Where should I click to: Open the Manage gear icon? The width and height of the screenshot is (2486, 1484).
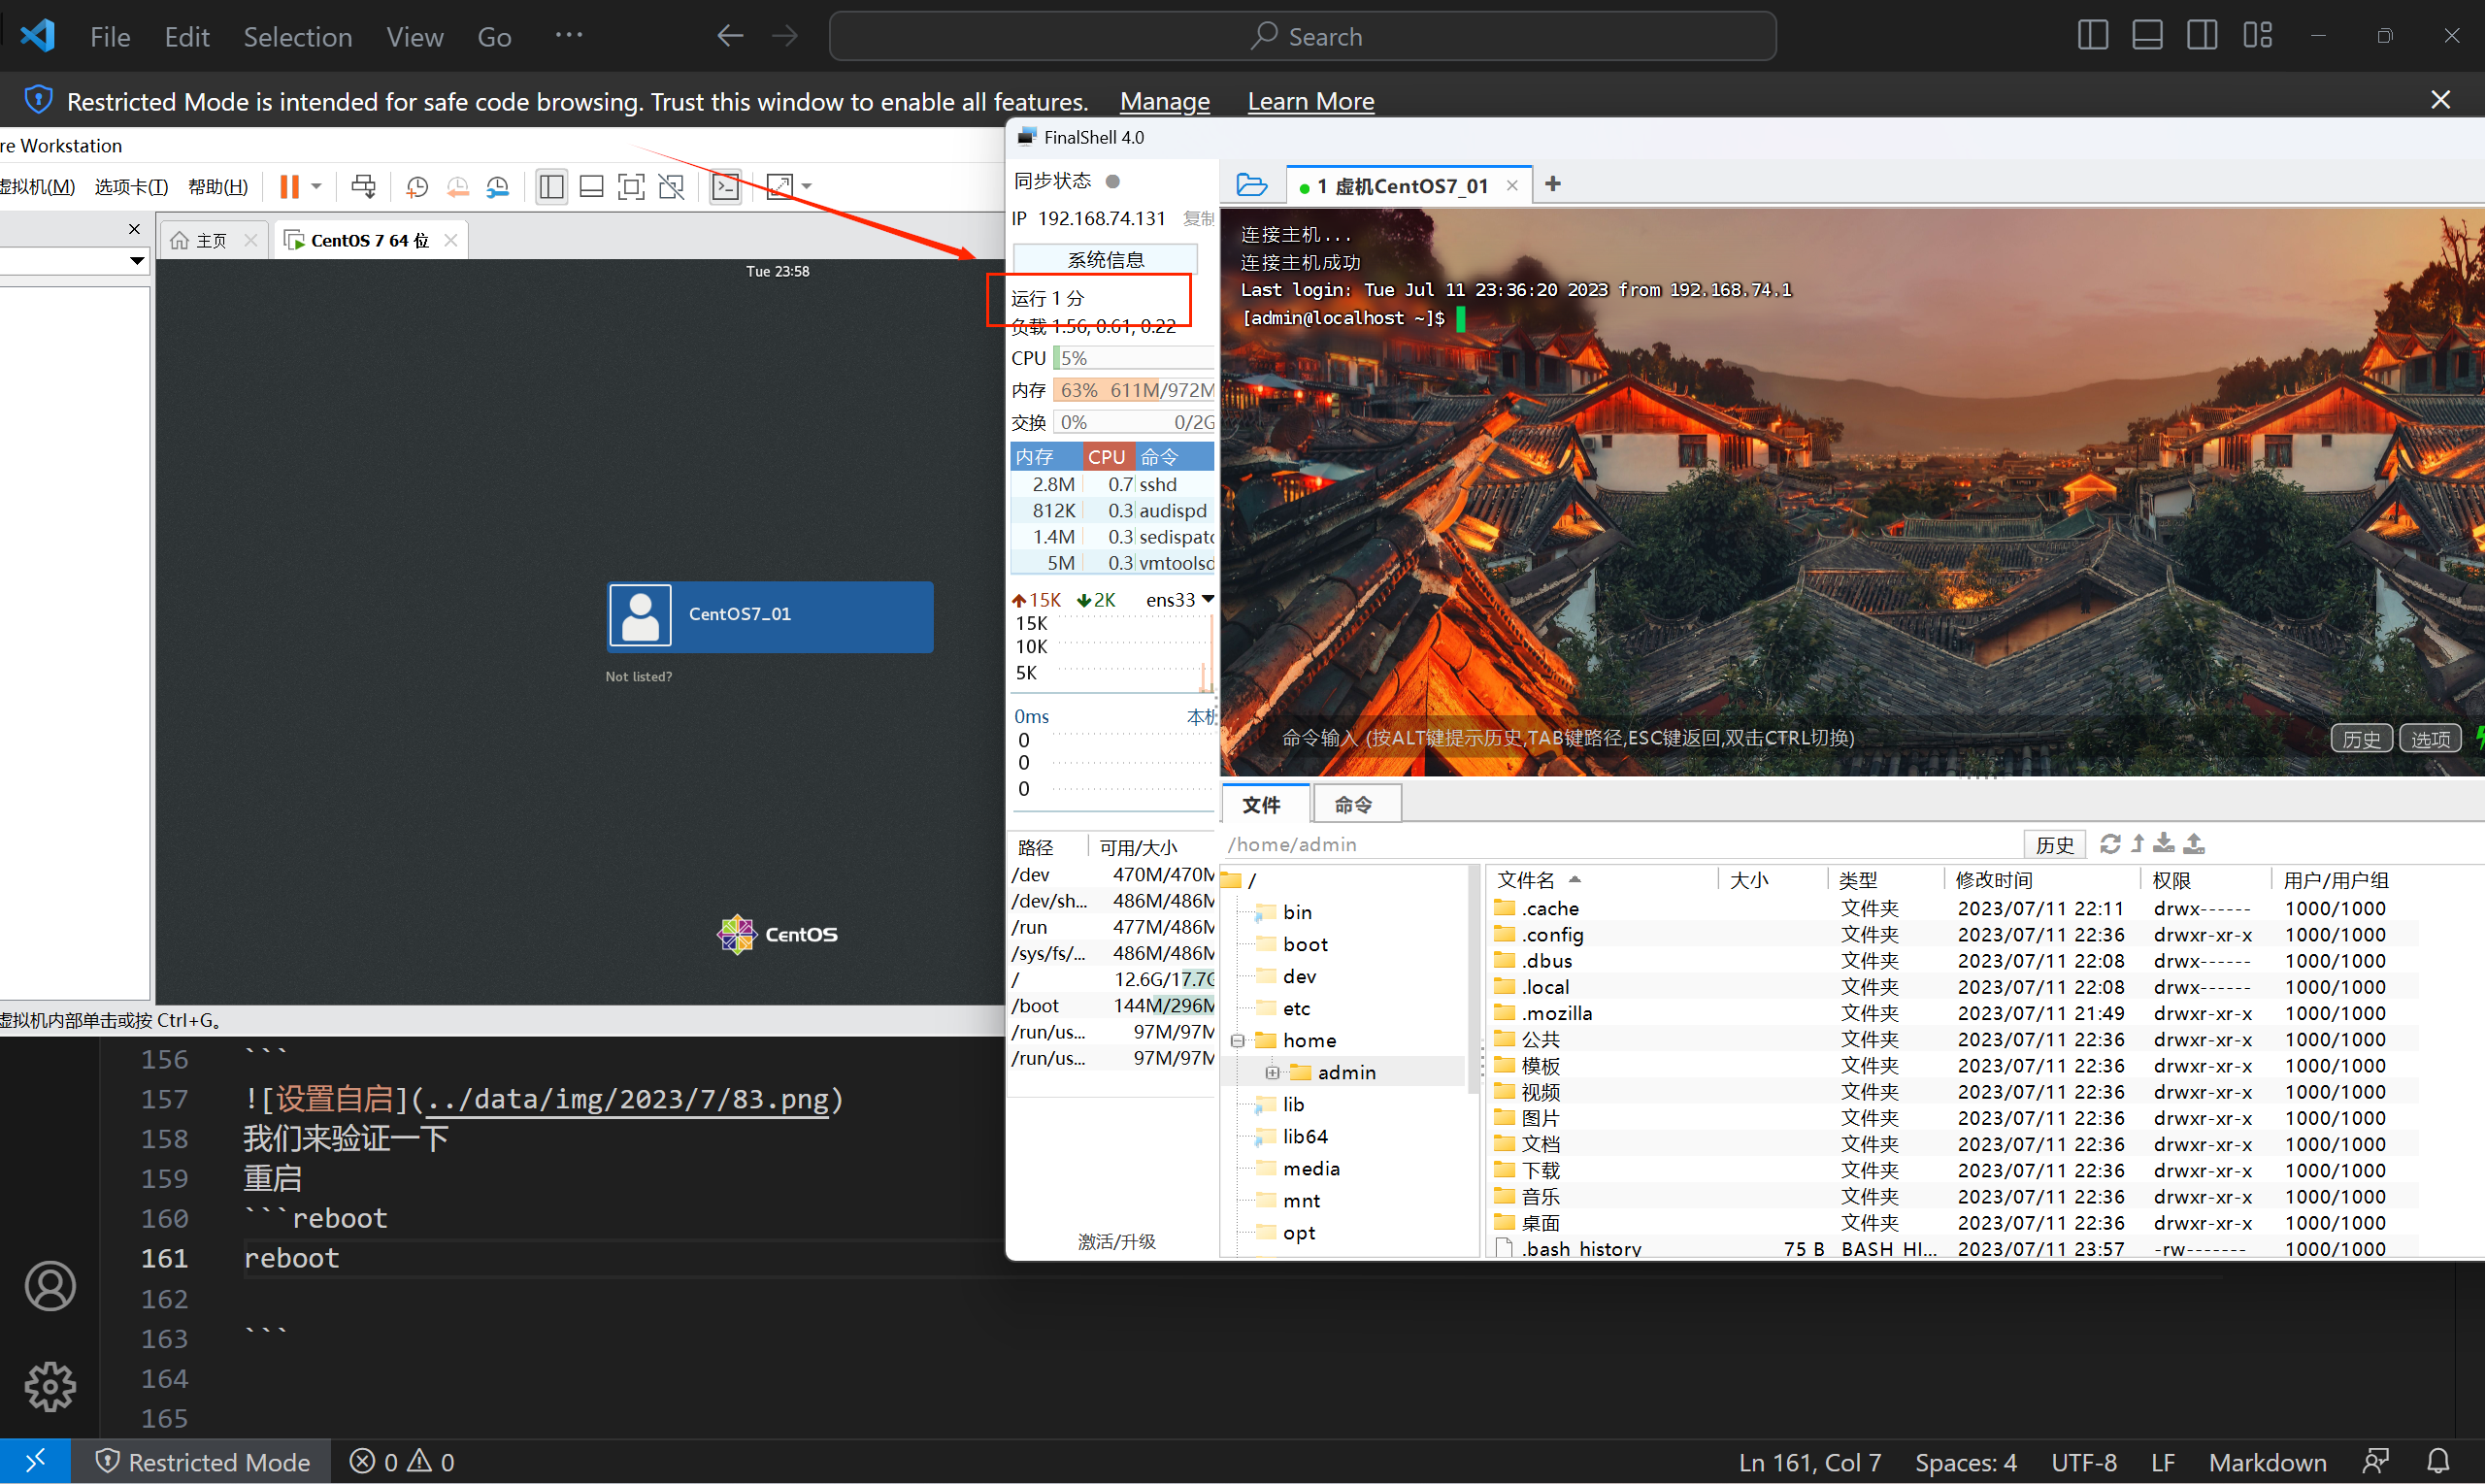(x=50, y=1386)
